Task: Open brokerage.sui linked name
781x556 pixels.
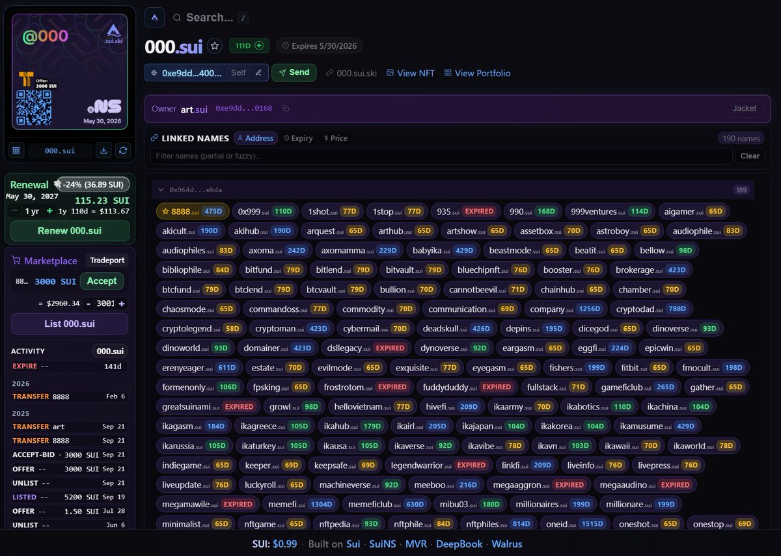Action: click(x=651, y=270)
